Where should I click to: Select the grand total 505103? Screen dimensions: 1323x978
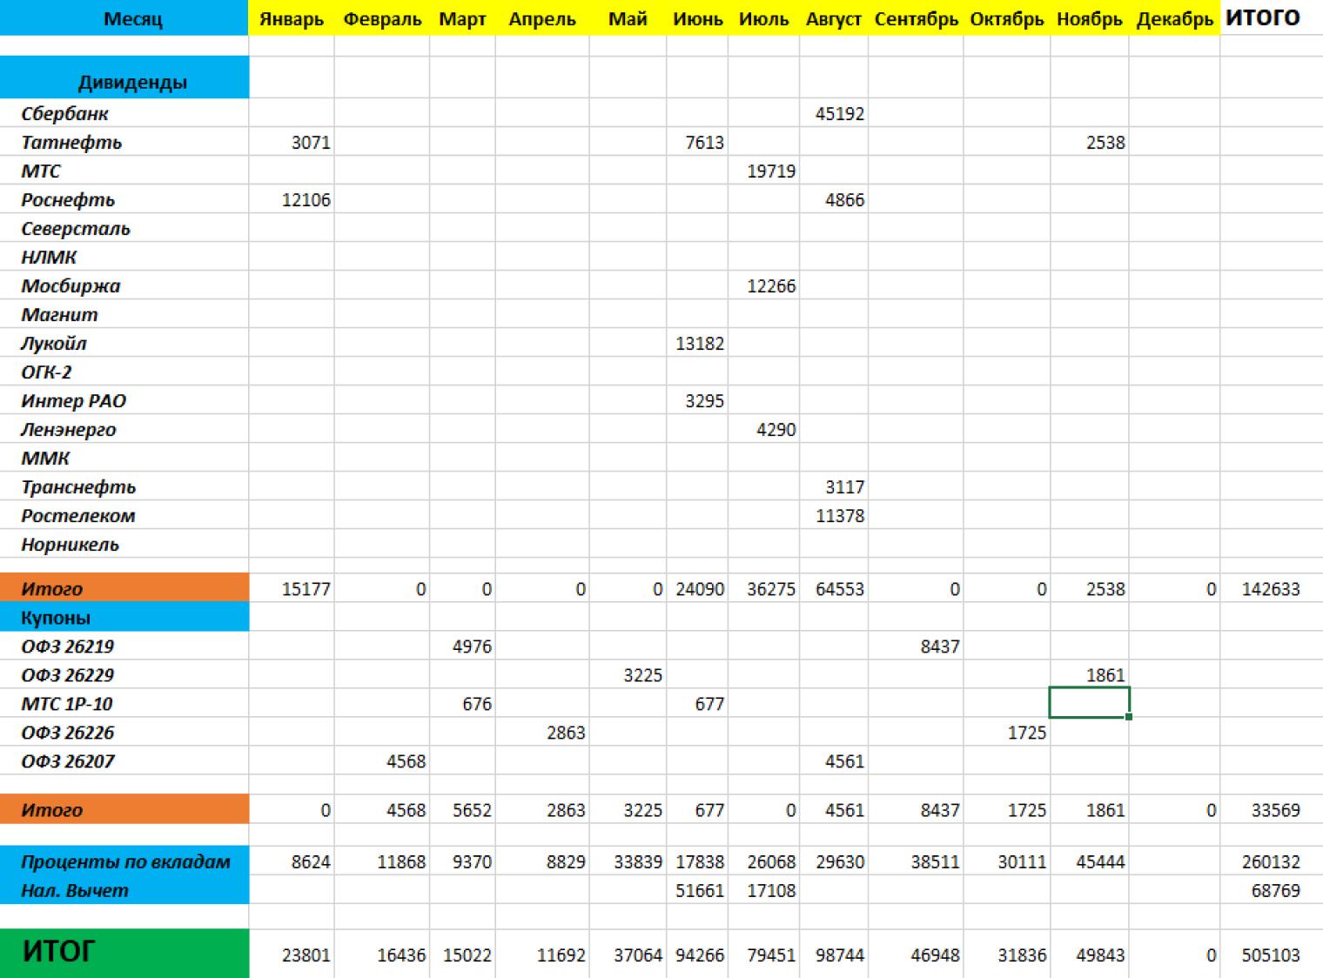(1271, 955)
